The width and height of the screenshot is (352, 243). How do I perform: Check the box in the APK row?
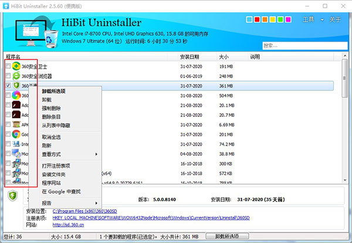[x=8, y=124]
